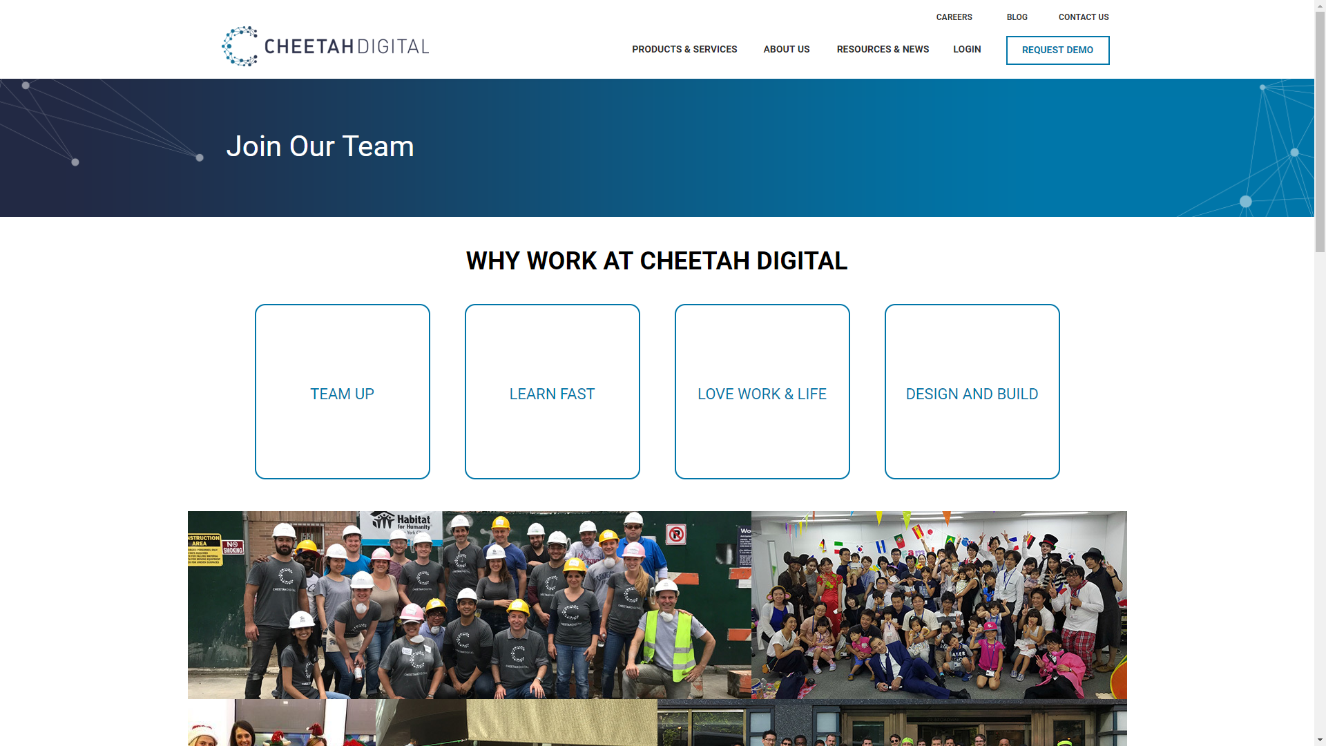Screen dimensions: 1326x746
Task: Click the Join Our Team heading
Action: (320, 146)
